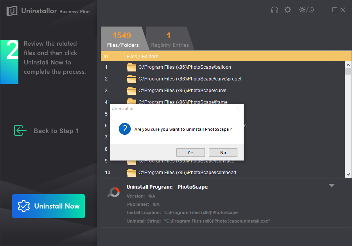Click the file list scrollbar thumb
Viewport: 352px width, 246px height.
click(x=348, y=71)
